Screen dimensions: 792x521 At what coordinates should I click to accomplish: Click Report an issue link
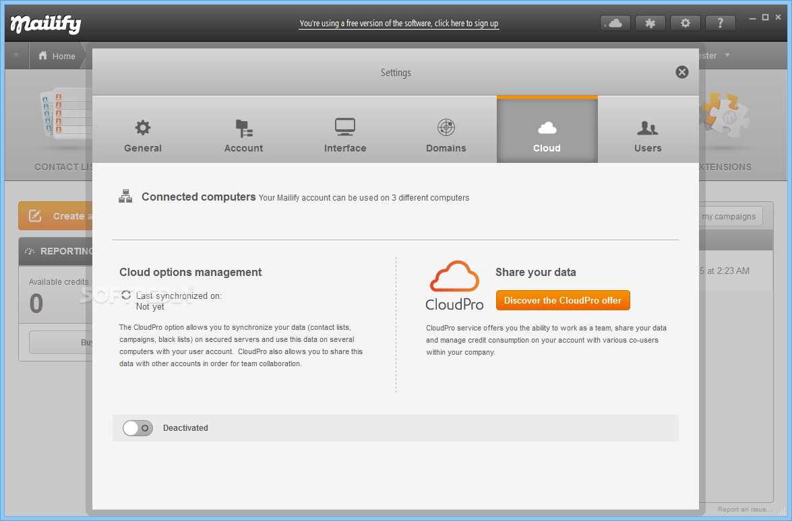pyautogui.click(x=745, y=510)
